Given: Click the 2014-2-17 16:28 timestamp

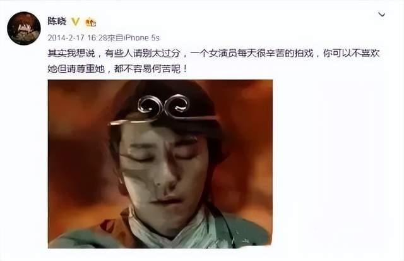Looking at the screenshot, I should coord(77,38).
